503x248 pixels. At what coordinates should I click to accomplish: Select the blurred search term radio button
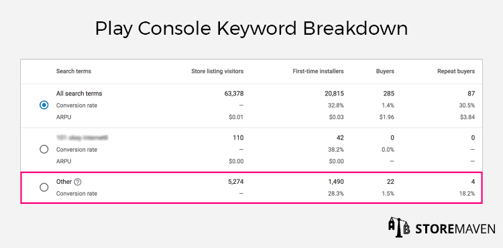coord(44,149)
